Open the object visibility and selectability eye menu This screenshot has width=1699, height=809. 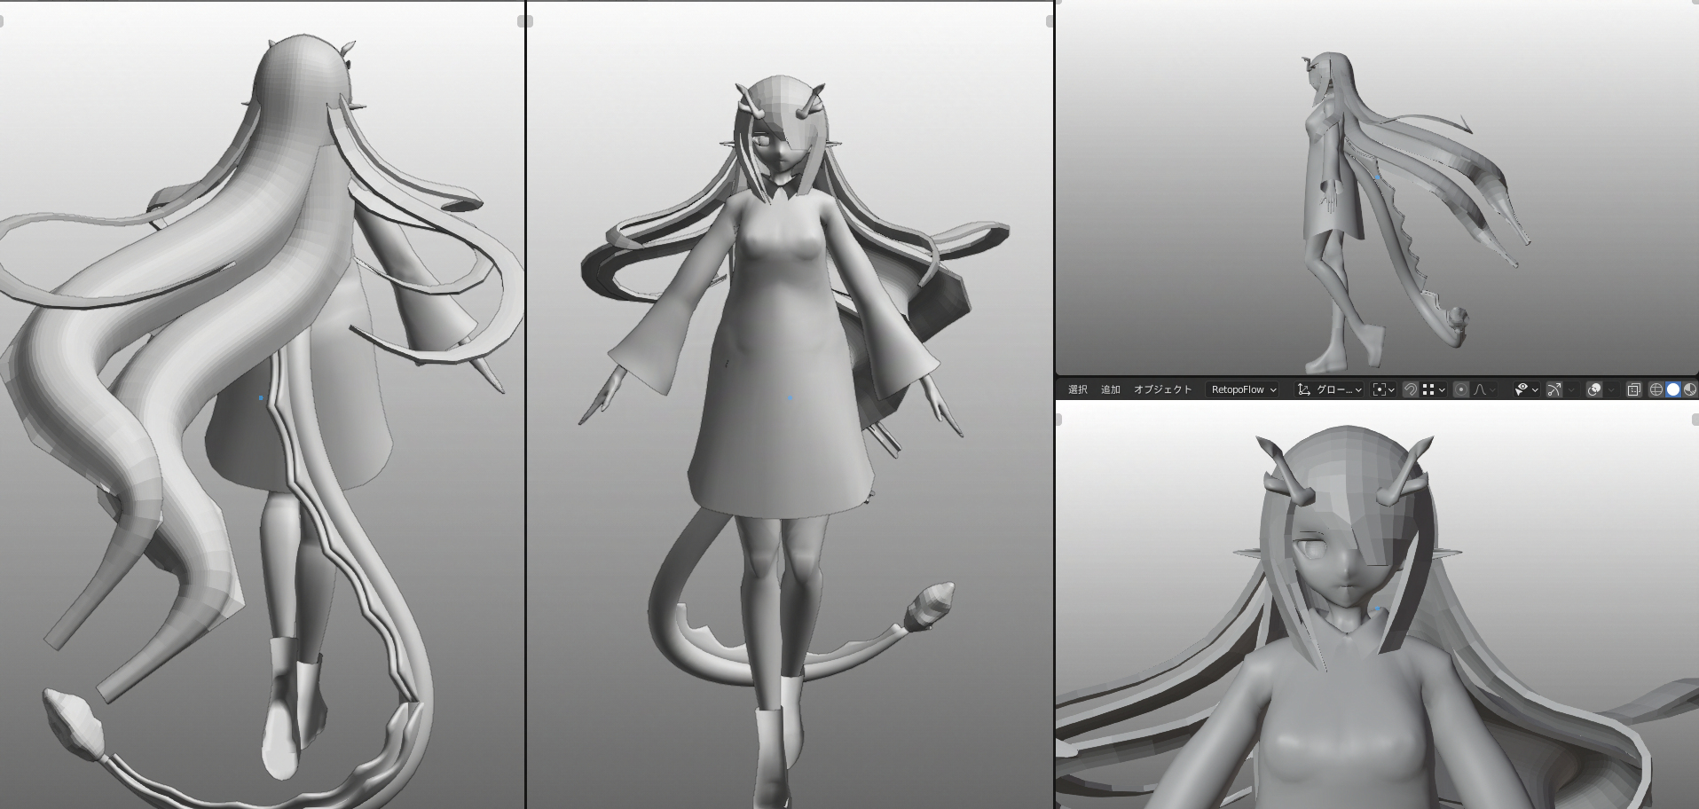point(1525,389)
